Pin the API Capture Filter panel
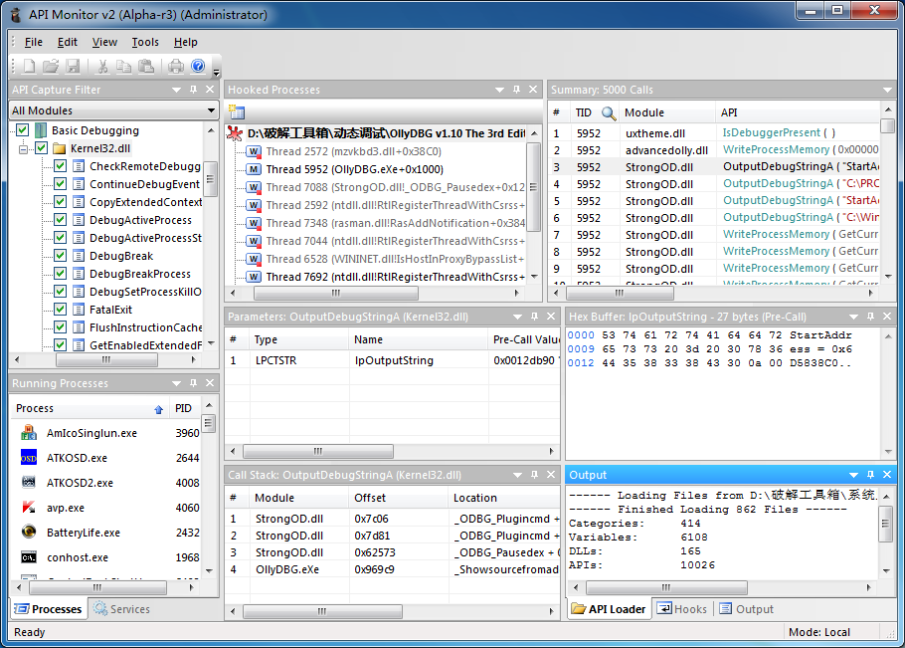 click(x=193, y=90)
